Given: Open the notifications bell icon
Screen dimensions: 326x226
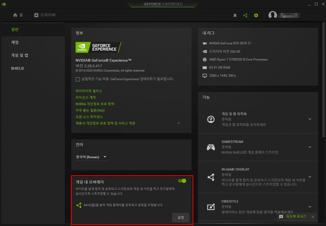Looking at the screenshot, I should click(x=235, y=15).
